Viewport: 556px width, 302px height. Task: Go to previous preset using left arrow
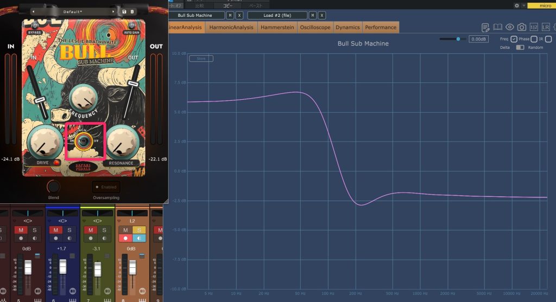(x=34, y=11)
